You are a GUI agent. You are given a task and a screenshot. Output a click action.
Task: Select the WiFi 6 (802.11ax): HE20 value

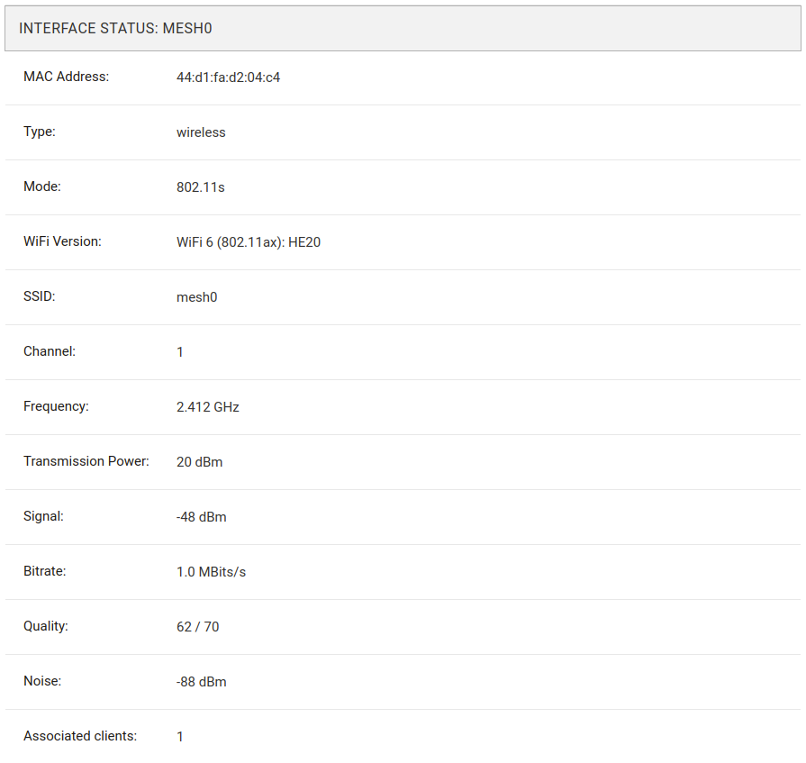248,242
